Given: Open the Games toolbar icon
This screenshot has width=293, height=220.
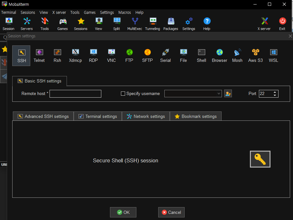Looking at the screenshot, I should [x=62, y=24].
